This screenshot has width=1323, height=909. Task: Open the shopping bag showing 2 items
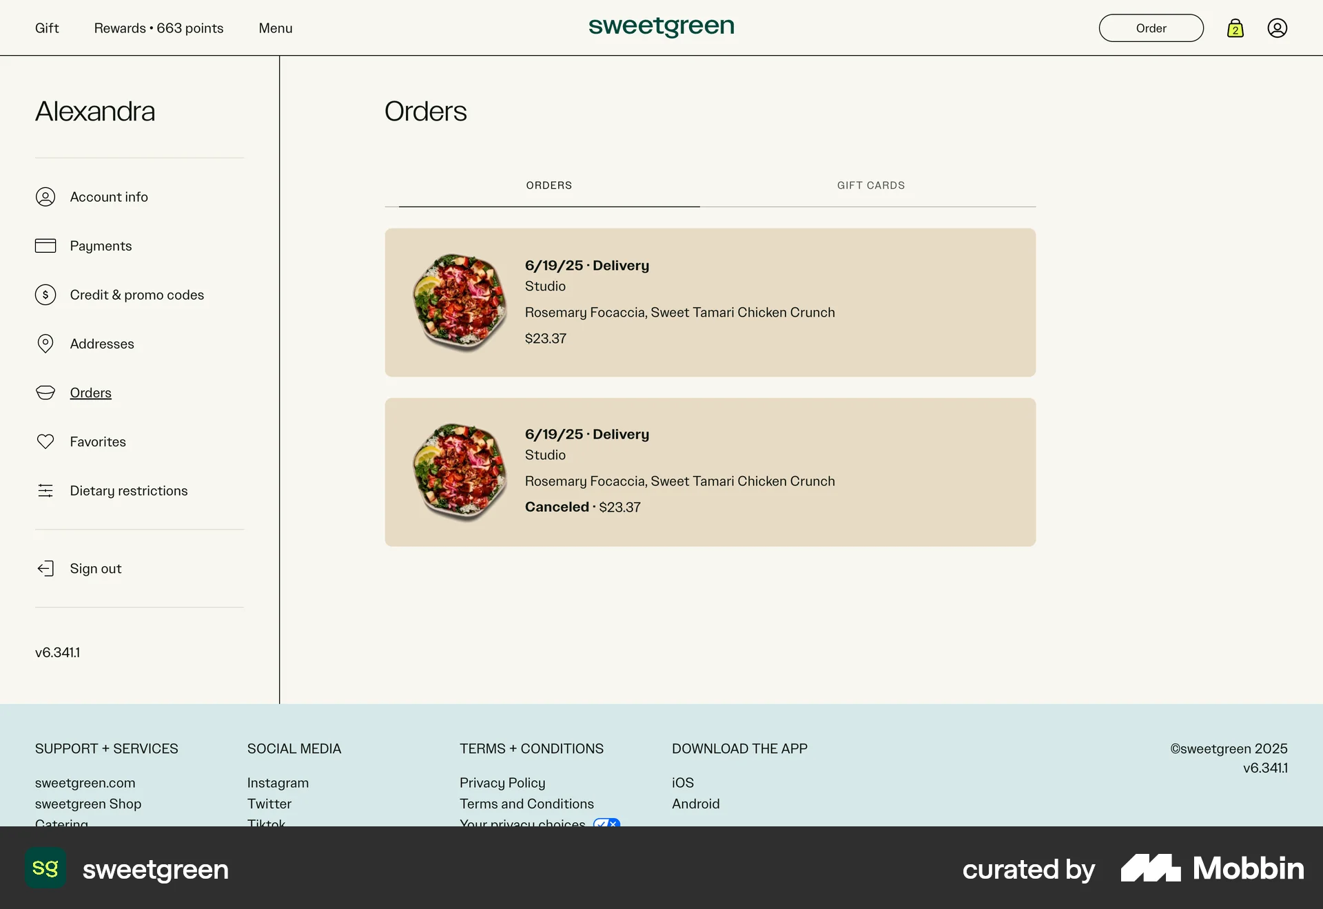coord(1235,28)
